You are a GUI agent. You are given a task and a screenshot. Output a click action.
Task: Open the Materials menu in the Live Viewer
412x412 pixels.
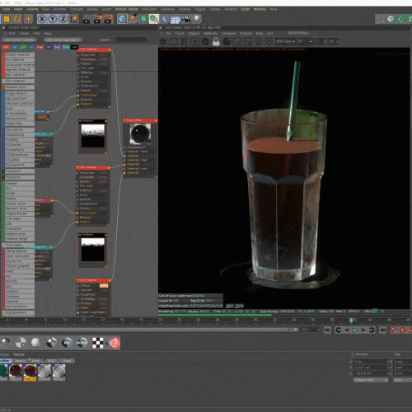(210, 33)
